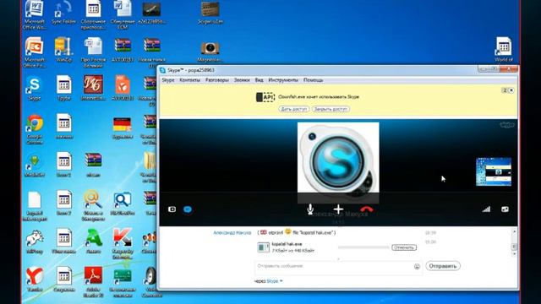Click Закрыть доступ button in yellow bar
This screenshot has height=304, width=541.
click(x=331, y=109)
